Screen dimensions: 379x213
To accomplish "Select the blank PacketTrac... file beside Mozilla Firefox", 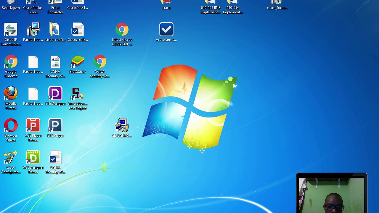I will click(33, 96).
